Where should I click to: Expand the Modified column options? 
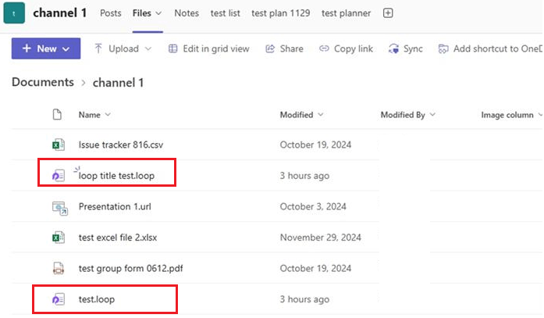pos(321,115)
